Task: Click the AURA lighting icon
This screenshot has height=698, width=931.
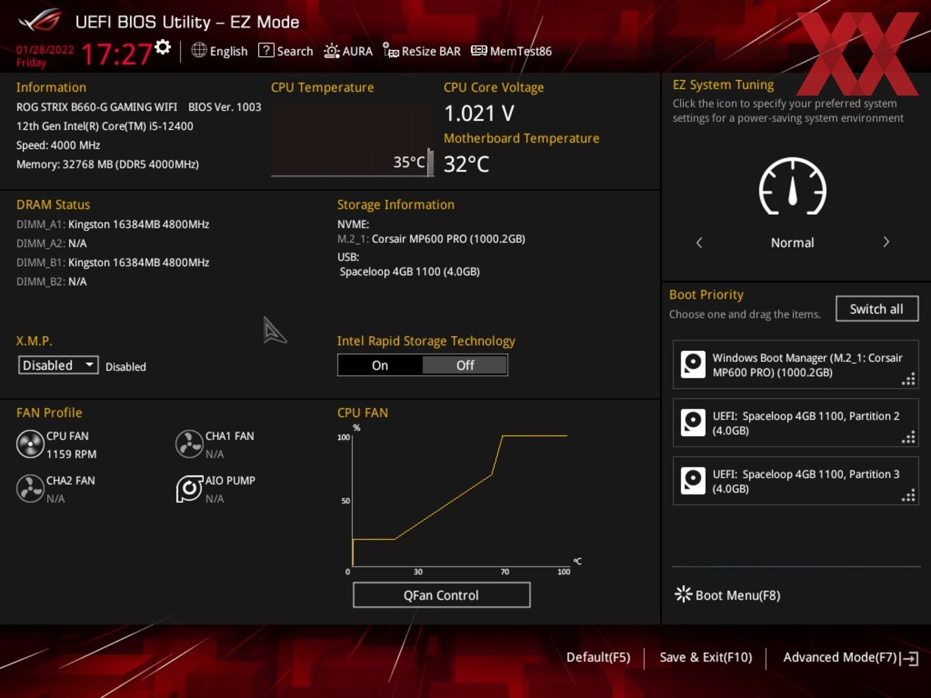Action: click(x=331, y=51)
